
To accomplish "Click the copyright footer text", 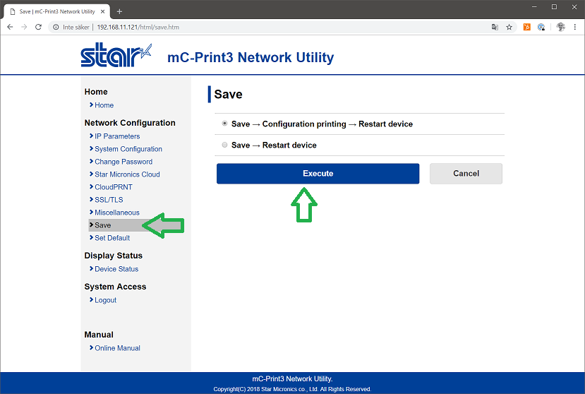I will click(292, 389).
